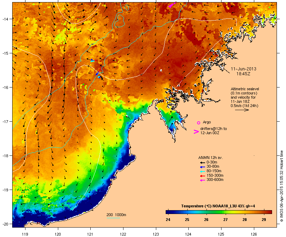Click the '80-150m' depth label
The width and height of the screenshot is (286, 237).
click(x=214, y=171)
